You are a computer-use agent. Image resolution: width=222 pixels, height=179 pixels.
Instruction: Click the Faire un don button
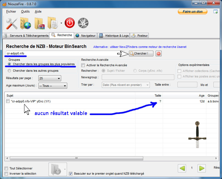(193, 11)
